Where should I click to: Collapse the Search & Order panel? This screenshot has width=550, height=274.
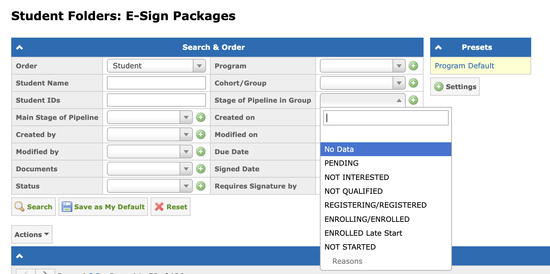point(19,47)
